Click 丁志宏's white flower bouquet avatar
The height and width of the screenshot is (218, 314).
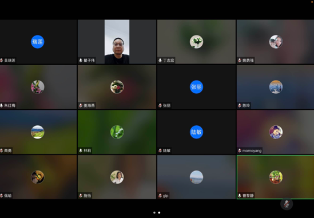pyautogui.click(x=196, y=42)
